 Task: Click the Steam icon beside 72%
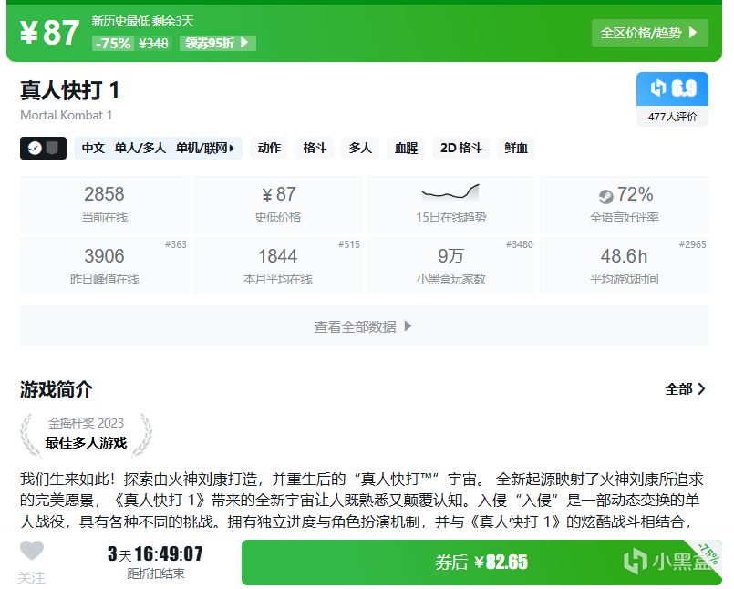[x=605, y=196]
